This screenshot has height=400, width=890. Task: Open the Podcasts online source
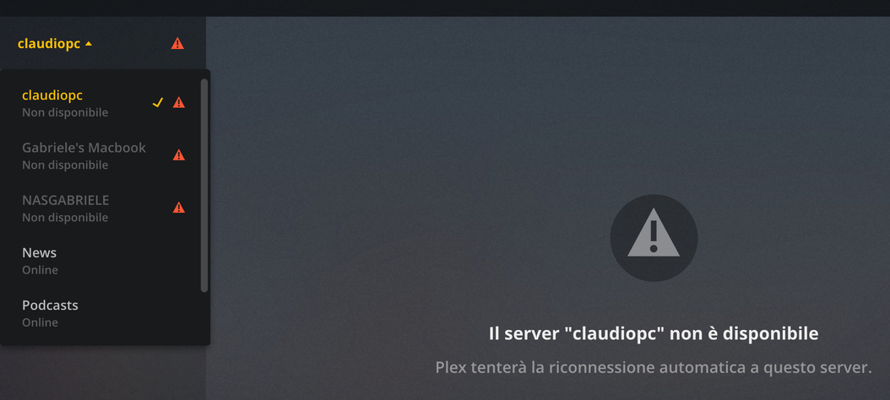pyautogui.click(x=104, y=313)
